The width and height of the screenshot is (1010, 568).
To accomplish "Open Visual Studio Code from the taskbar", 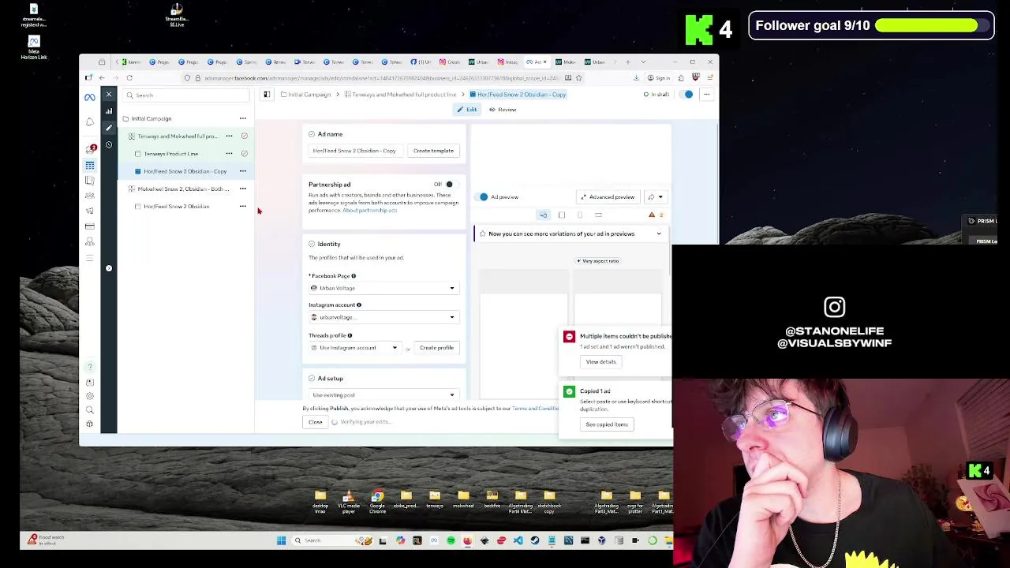I will 518,540.
